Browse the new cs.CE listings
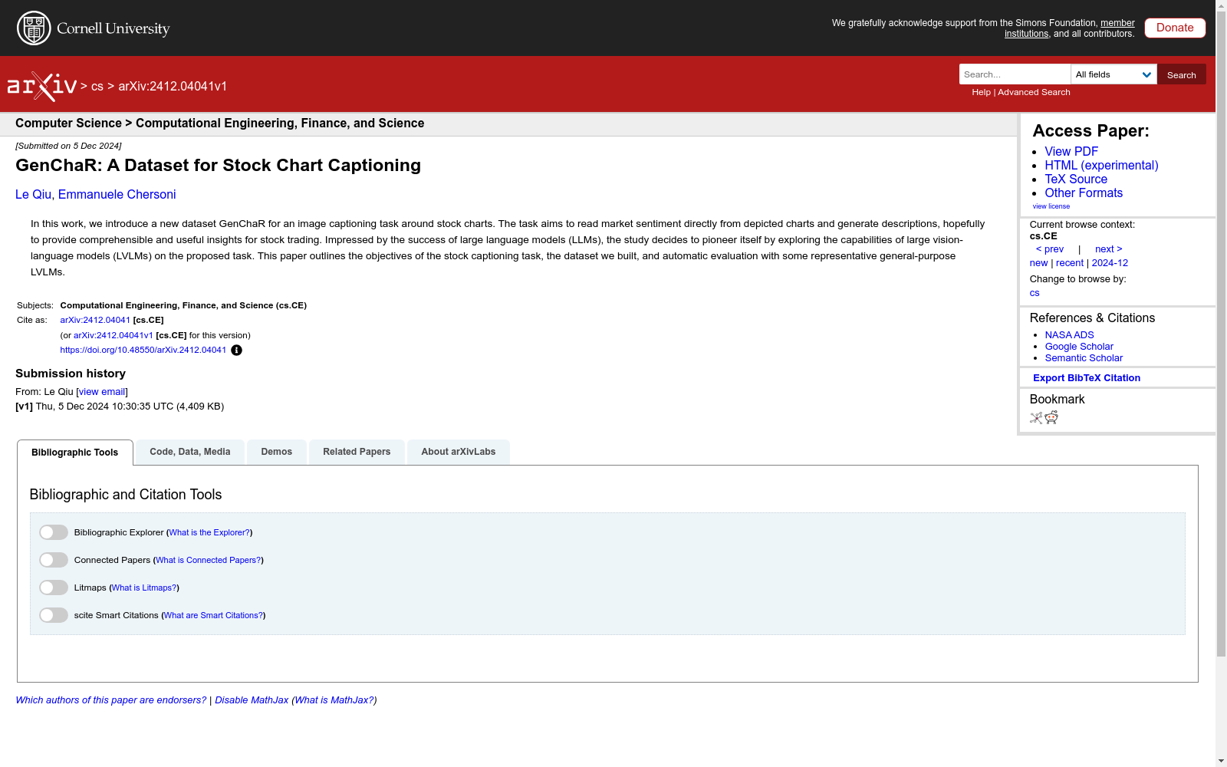Screen dimensions: 1227x767 coord(1038,263)
